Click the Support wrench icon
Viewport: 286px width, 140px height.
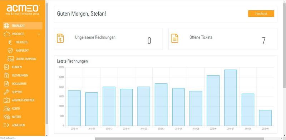point(6,92)
